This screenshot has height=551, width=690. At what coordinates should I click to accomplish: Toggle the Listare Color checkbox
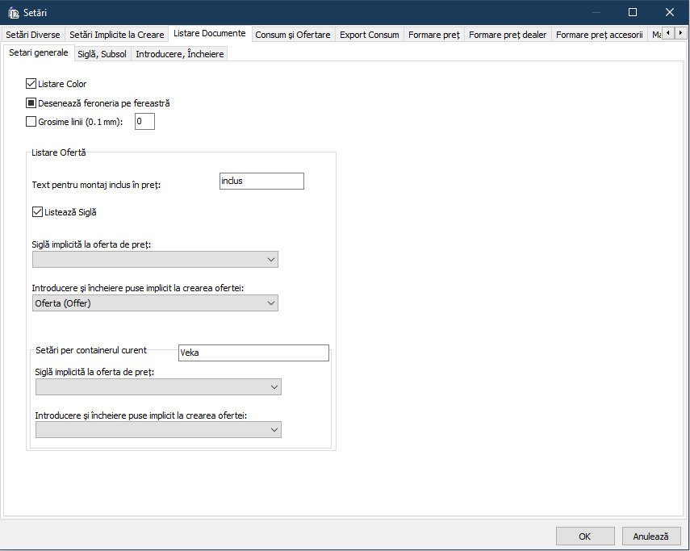tap(31, 84)
